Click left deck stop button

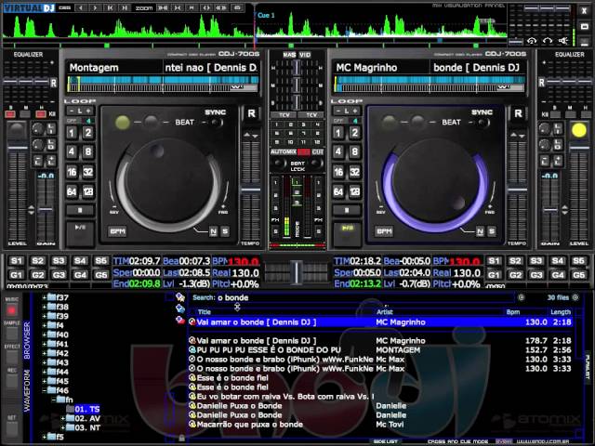(80, 210)
